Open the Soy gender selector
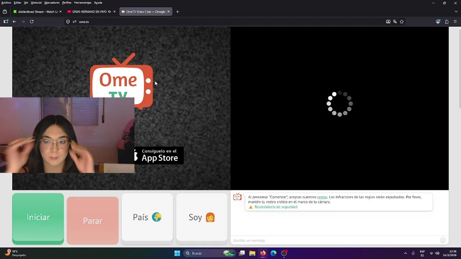The width and height of the screenshot is (461, 259). point(202,217)
